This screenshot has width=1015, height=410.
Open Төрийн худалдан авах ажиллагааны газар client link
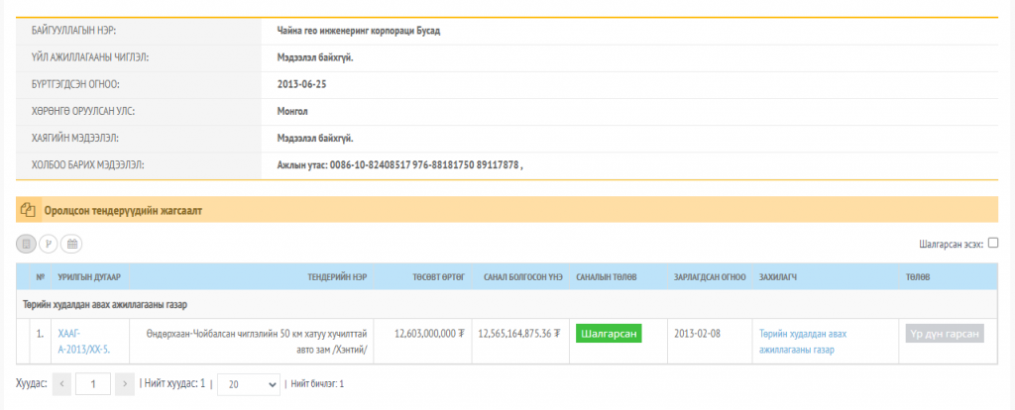coord(803,342)
